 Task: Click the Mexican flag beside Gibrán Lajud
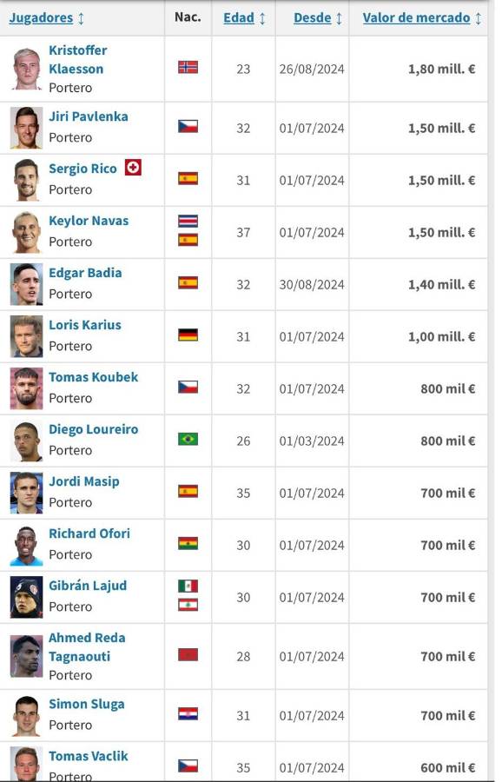[188, 586]
